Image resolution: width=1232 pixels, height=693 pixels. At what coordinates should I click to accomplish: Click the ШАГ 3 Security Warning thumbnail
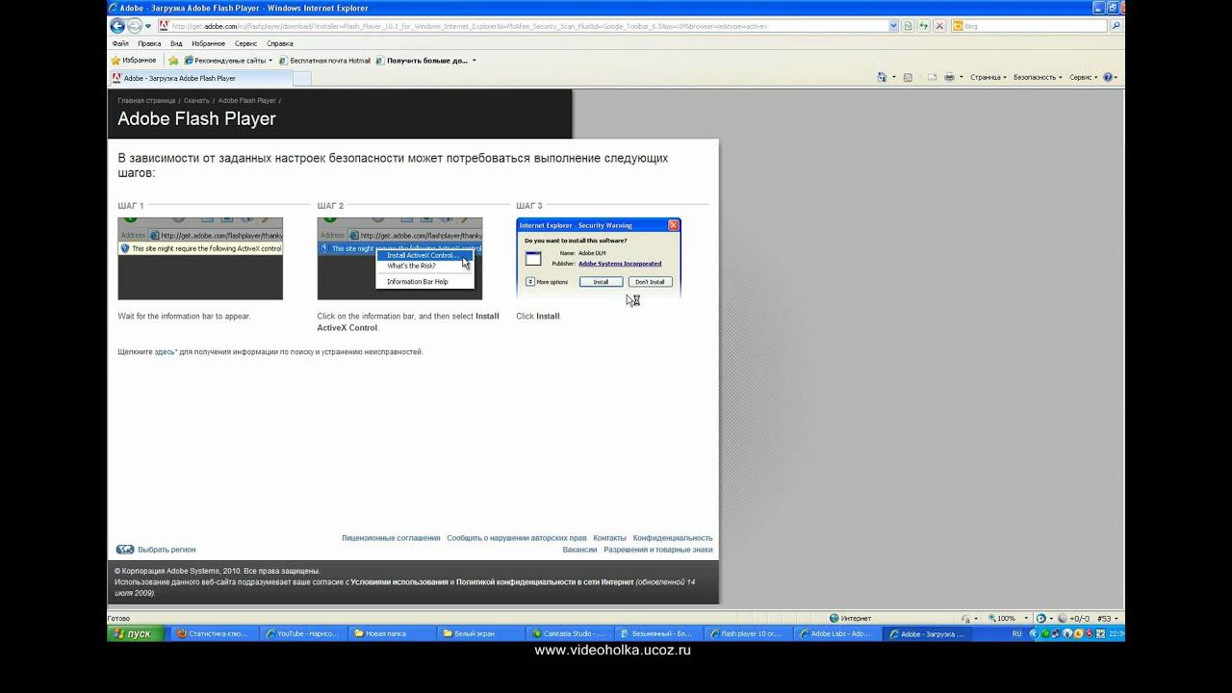(x=599, y=258)
